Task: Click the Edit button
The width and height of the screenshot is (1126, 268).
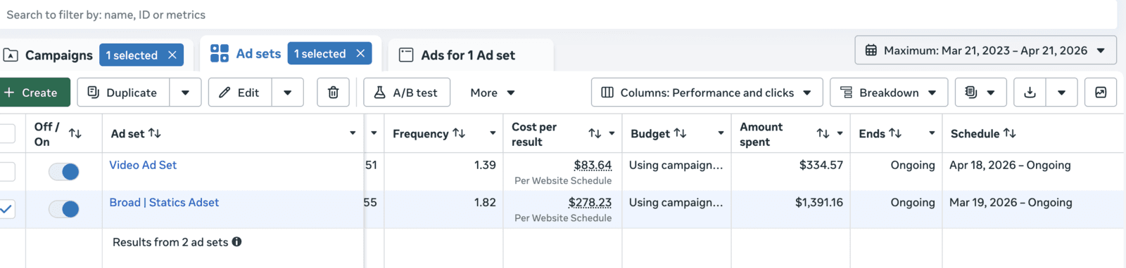Action: click(x=240, y=93)
